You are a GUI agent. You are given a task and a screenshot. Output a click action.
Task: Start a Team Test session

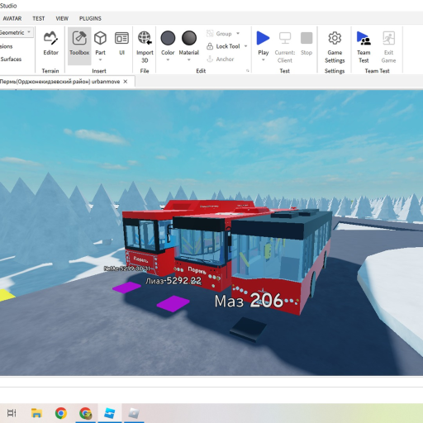coord(364,46)
